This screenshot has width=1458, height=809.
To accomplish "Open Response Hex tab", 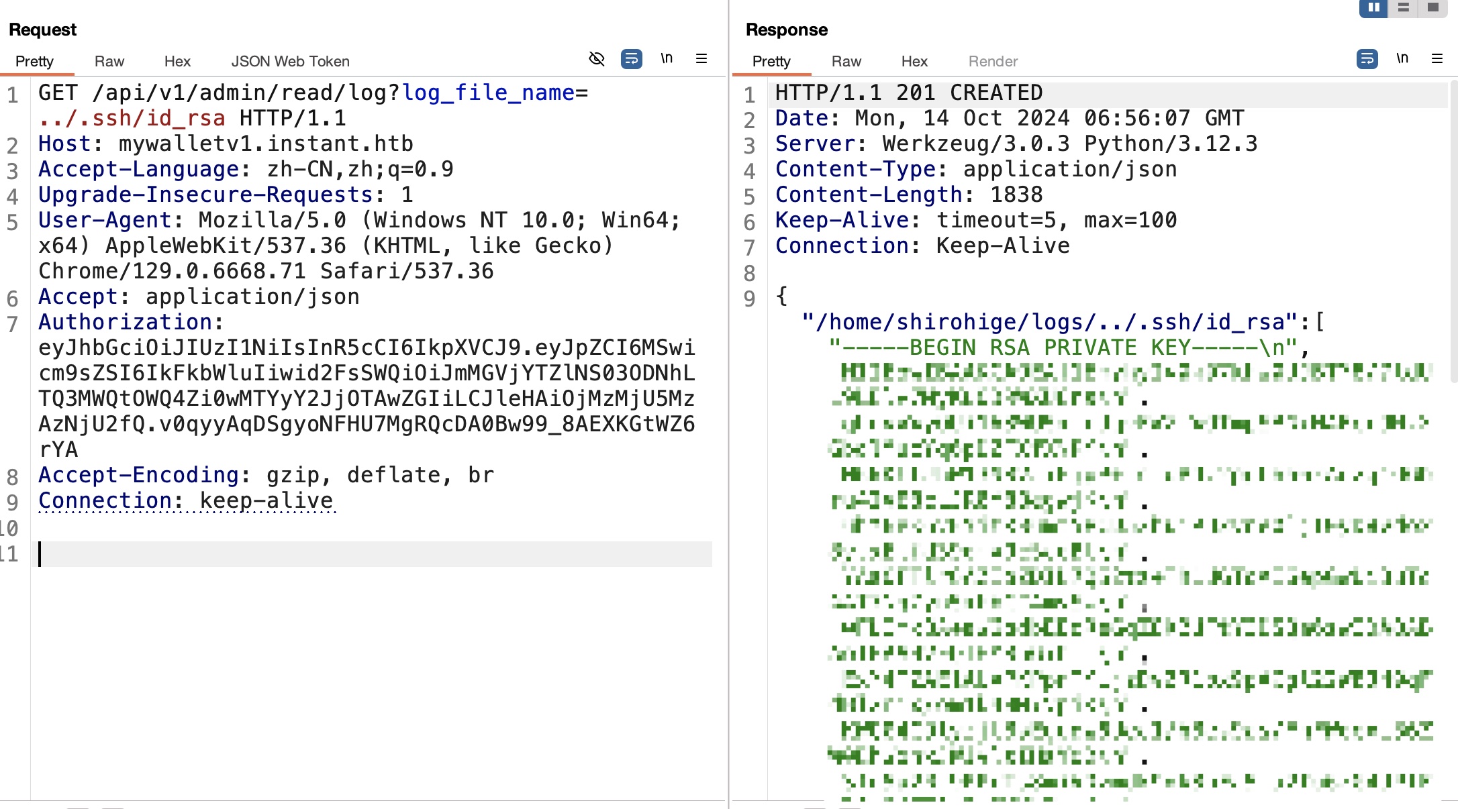I will click(914, 62).
